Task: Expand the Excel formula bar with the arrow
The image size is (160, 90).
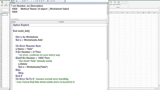Action: pos(159,10)
